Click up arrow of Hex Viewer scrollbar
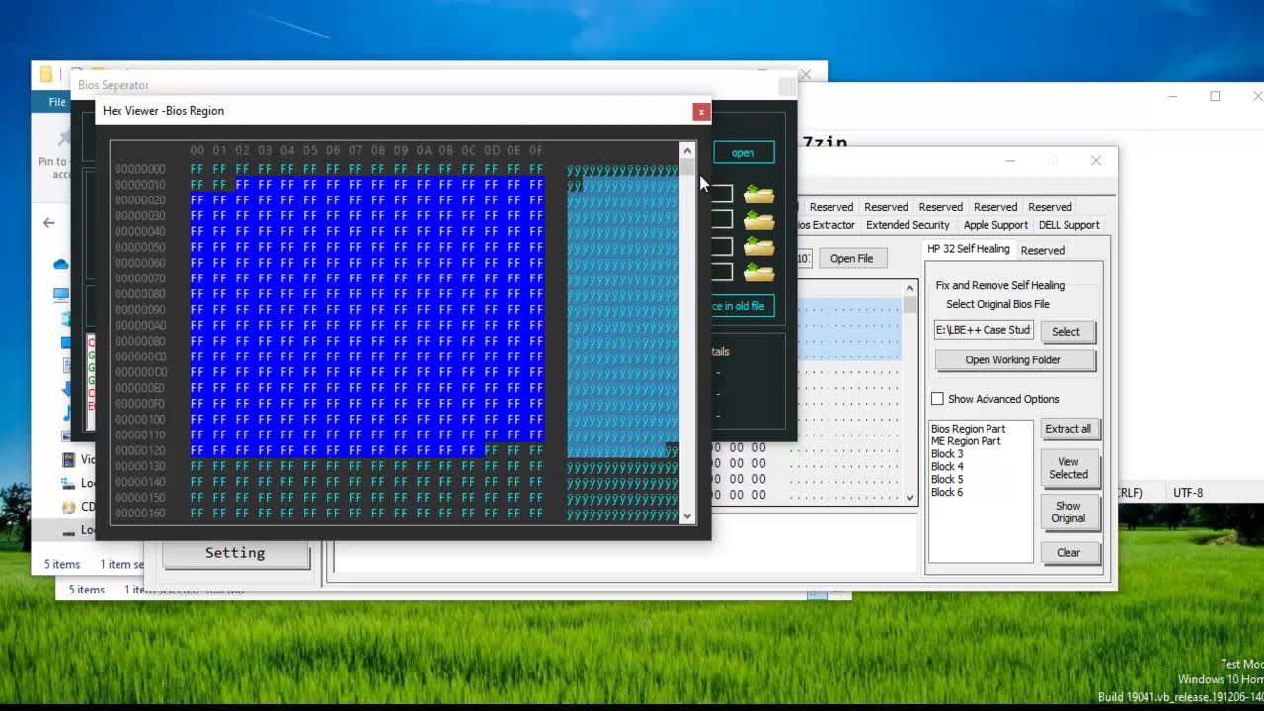 tap(687, 151)
